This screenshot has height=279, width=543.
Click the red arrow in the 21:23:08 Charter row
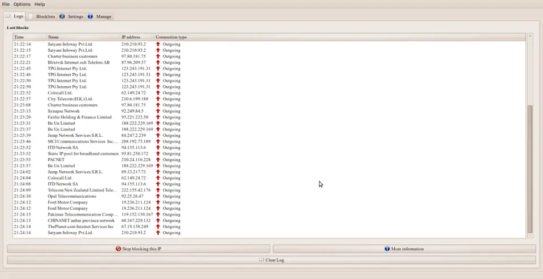(x=158, y=105)
